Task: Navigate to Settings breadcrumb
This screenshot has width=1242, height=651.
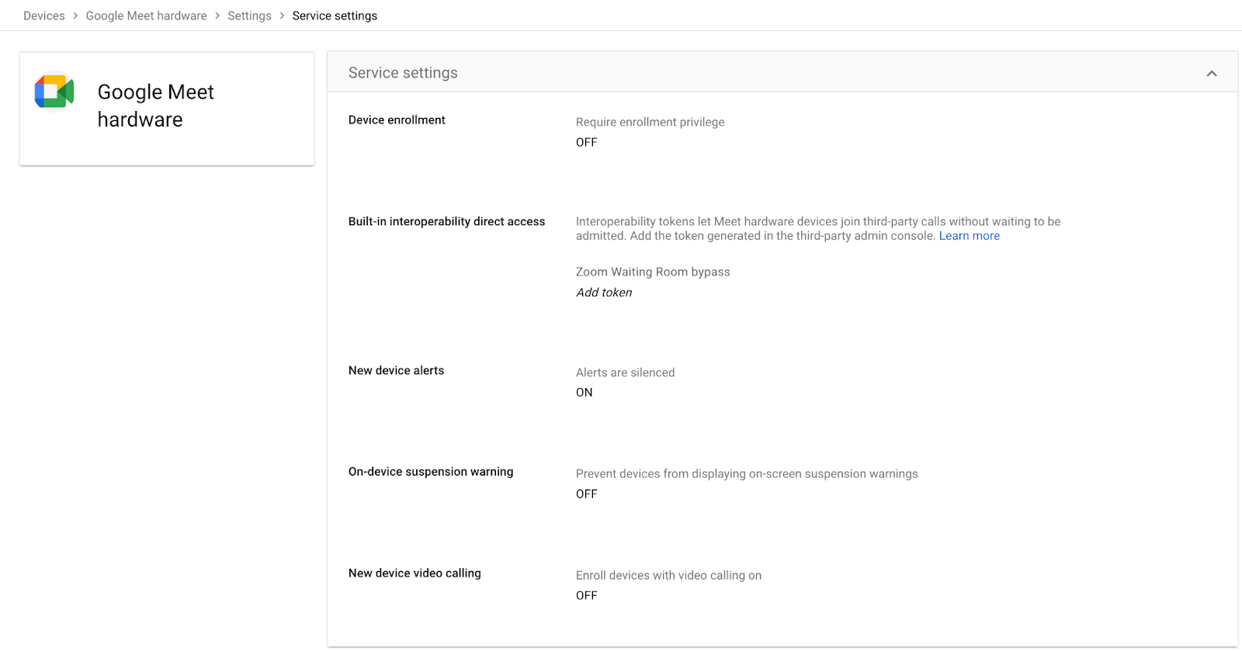Action: [x=249, y=16]
